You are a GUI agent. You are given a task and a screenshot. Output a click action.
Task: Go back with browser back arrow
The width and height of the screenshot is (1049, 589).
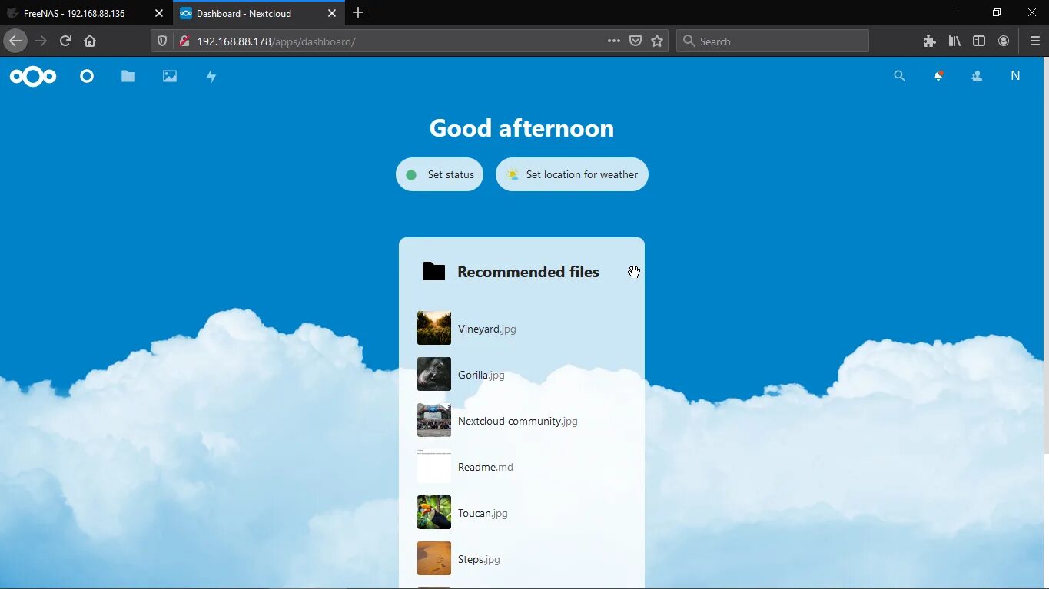coord(15,41)
